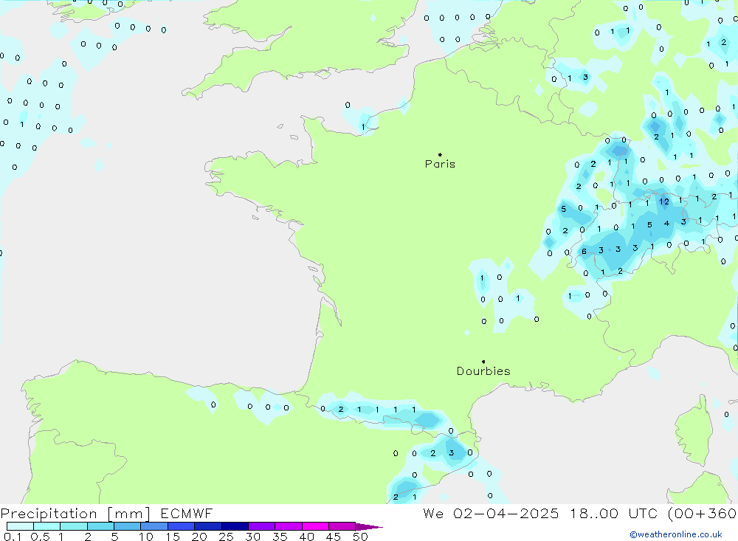Image resolution: width=738 pixels, height=541 pixels.
Task: Click the 6 mm precipitation value
Action: tap(584, 252)
